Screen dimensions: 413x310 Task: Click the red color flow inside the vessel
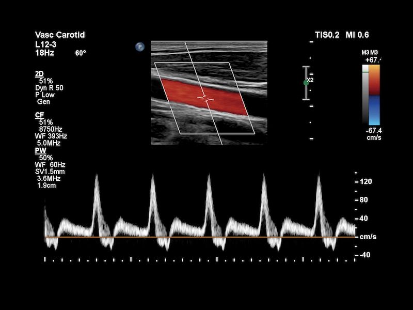204,97
